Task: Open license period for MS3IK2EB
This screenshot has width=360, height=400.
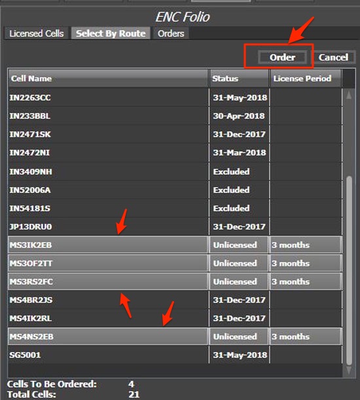Action: [x=306, y=245]
